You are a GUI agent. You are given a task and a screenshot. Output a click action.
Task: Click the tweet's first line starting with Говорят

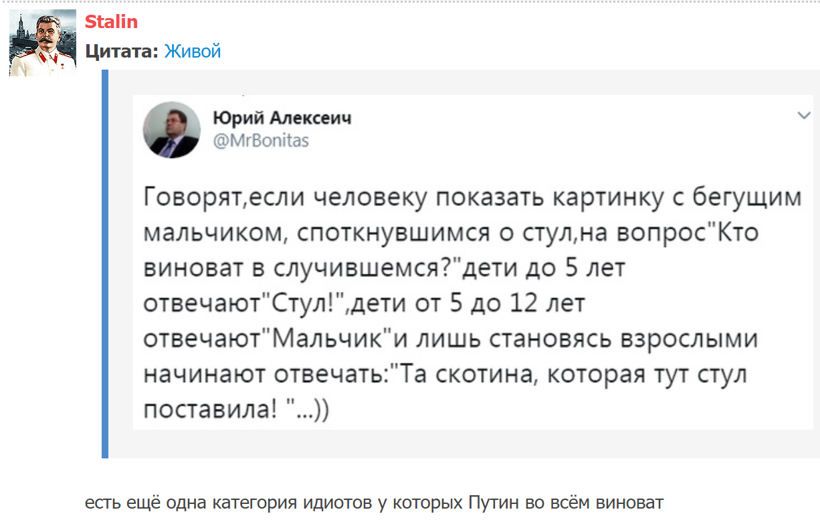pos(472,198)
